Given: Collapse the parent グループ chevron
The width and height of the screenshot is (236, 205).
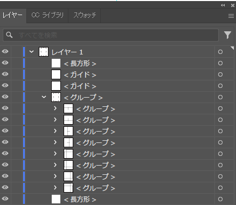Looking at the screenshot, I should tap(44, 97).
